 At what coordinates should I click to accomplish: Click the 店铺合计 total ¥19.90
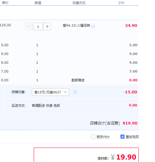(130, 123)
